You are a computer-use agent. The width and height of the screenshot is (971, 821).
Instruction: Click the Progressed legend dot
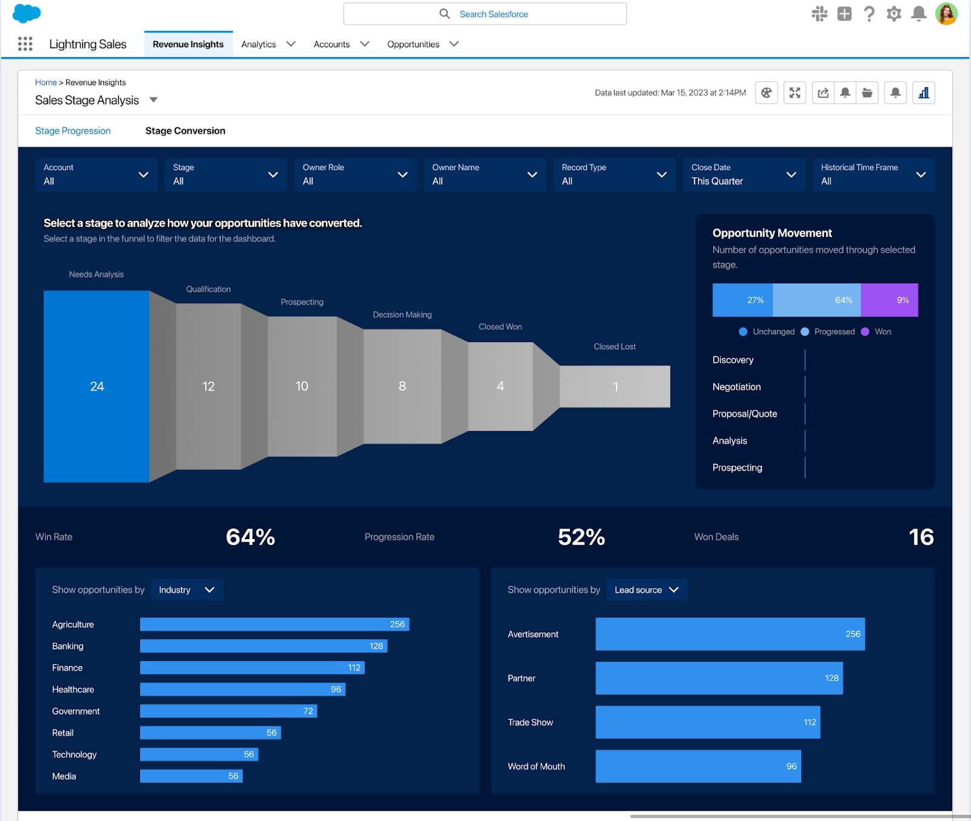coord(805,332)
